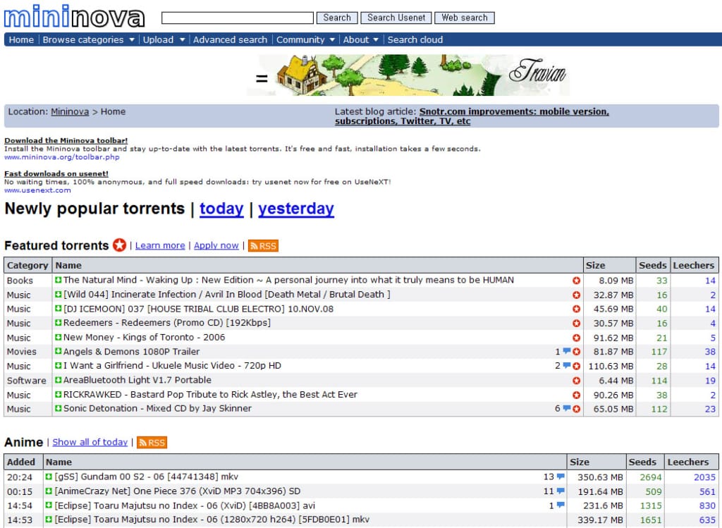Open About in the navigation bar
This screenshot has height=528, width=722.
click(x=356, y=39)
